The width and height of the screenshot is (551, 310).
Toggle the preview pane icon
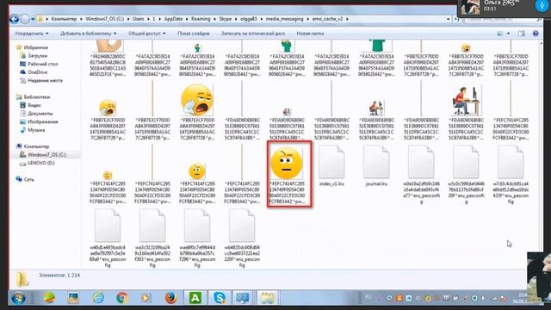coord(521,34)
